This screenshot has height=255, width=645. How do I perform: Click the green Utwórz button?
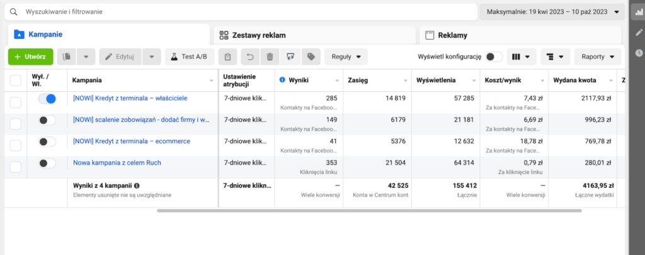[30, 57]
